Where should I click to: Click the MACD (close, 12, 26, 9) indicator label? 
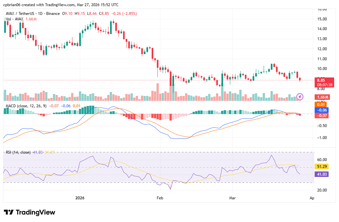point(26,106)
